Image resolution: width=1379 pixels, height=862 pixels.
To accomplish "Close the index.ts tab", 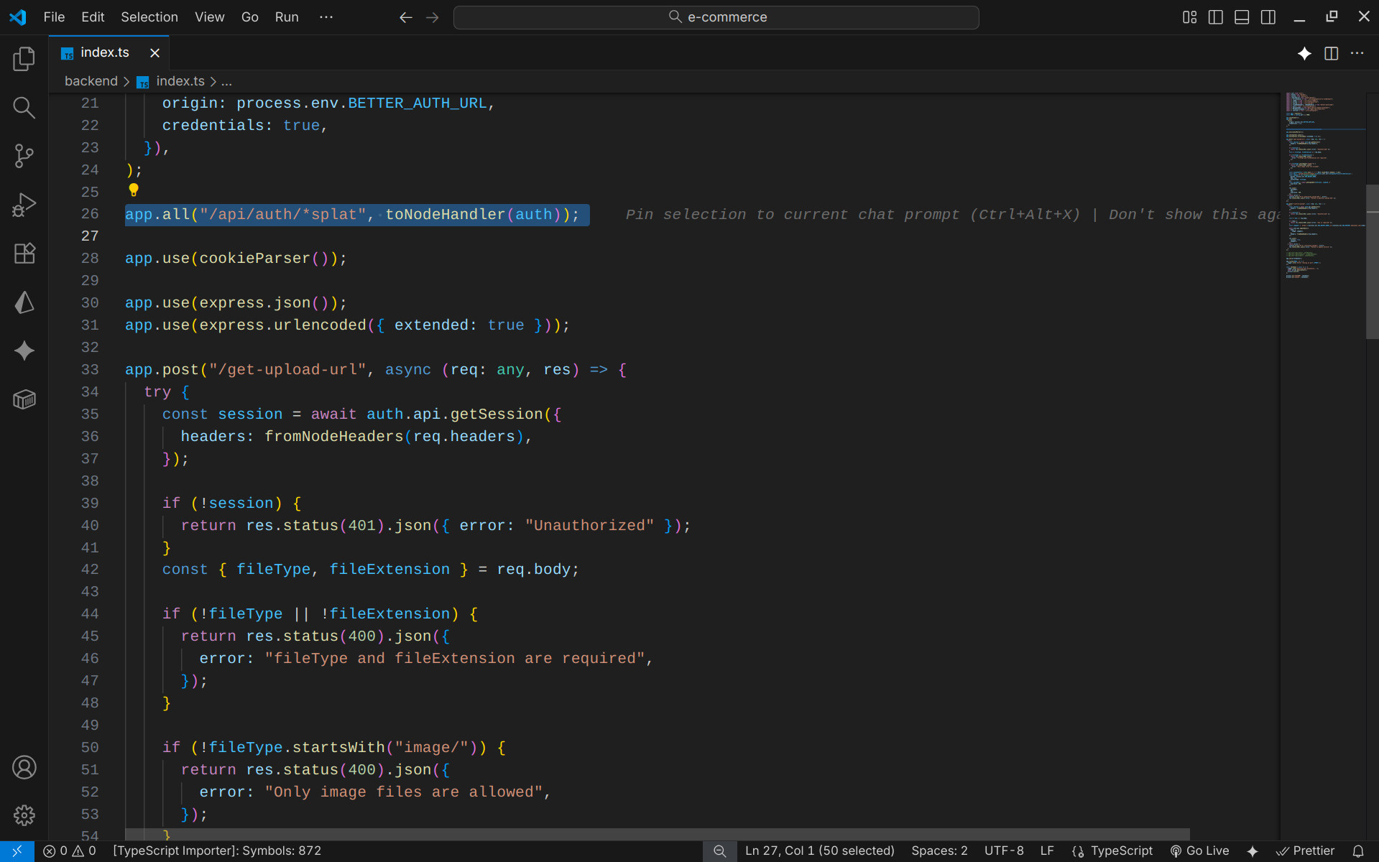I will [154, 53].
